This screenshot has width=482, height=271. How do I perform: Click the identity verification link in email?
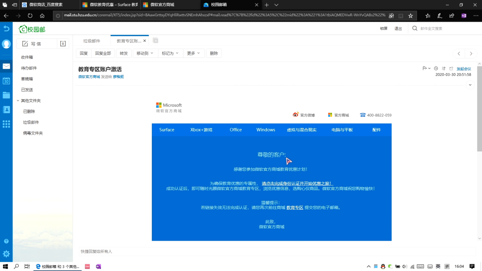pos(297,184)
